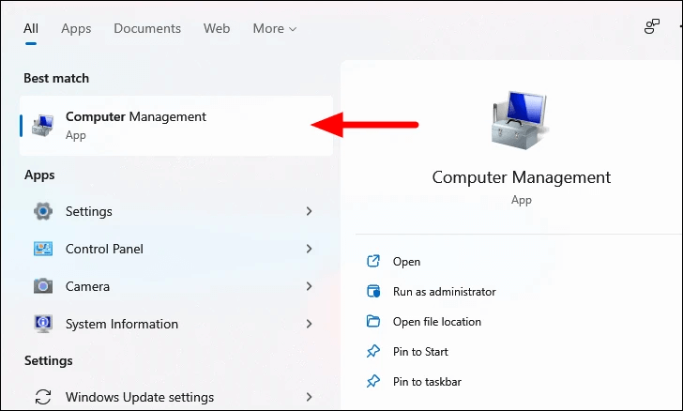Open the More filter dropdown
683x411 pixels.
click(x=275, y=29)
